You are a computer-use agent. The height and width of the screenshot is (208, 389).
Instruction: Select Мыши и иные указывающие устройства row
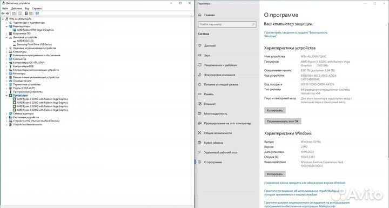pyautogui.click(x=36, y=77)
